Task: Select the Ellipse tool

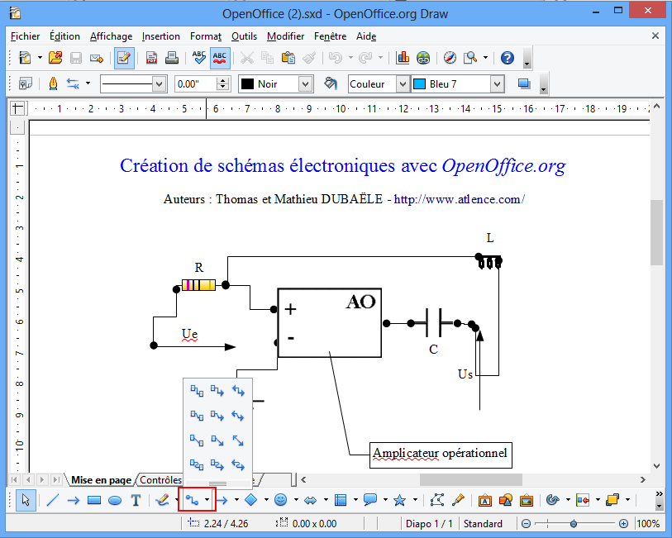Action: click(114, 500)
